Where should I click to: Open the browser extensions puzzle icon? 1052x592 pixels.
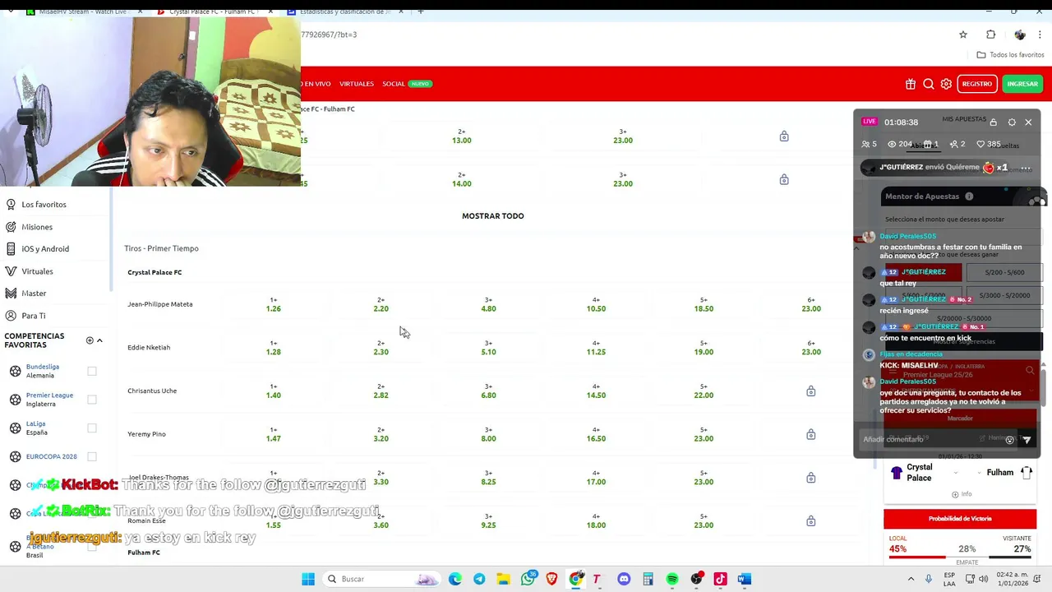tap(990, 35)
